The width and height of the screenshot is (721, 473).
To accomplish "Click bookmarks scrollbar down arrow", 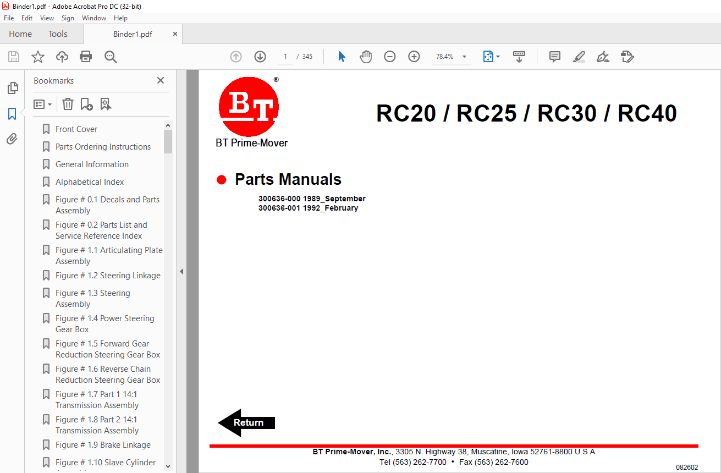I will 168,466.
